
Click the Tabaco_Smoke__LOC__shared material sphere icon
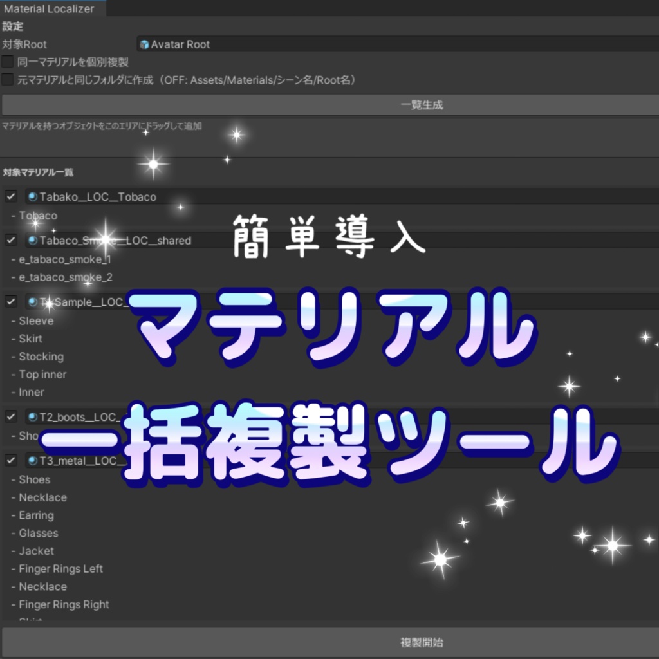[32, 241]
